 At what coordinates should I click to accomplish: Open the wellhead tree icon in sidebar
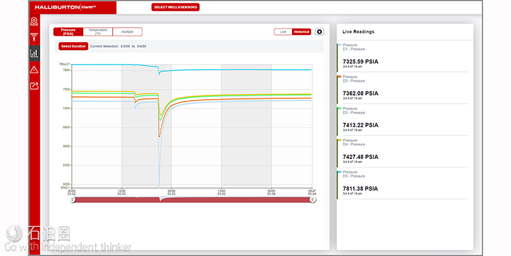(x=34, y=37)
